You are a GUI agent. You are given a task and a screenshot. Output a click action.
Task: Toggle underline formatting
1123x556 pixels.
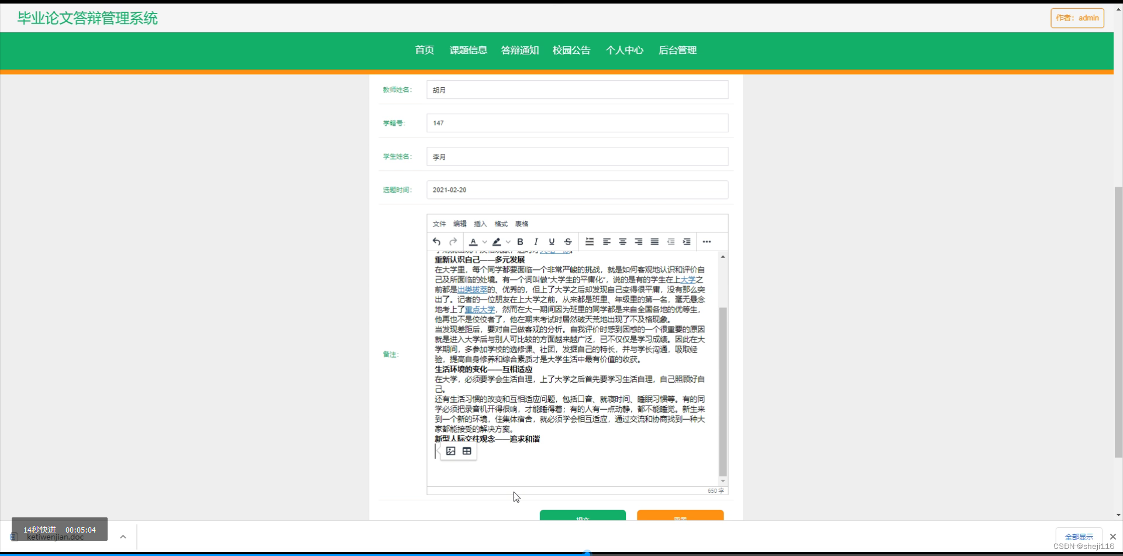coord(552,242)
